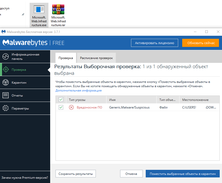Minimize the Malwarebytes window
Screen dimensions: 222x183
(195, 32)
